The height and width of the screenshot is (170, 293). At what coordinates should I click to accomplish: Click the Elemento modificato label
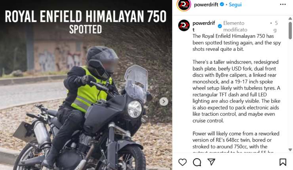(235, 27)
